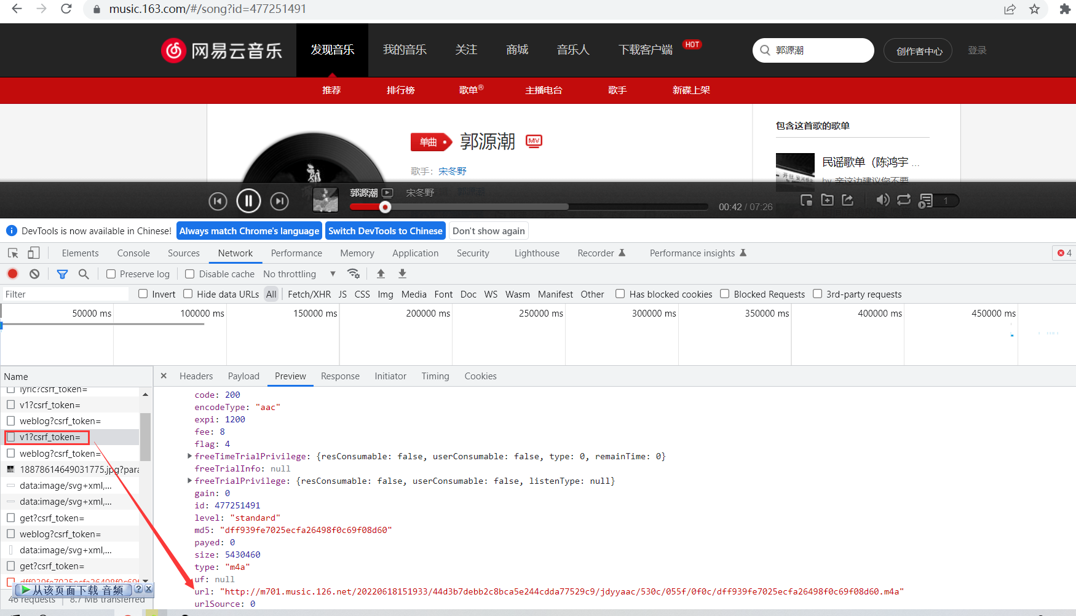The width and height of the screenshot is (1076, 616).
Task: Stop network recording with the red record icon
Action: pos(12,274)
